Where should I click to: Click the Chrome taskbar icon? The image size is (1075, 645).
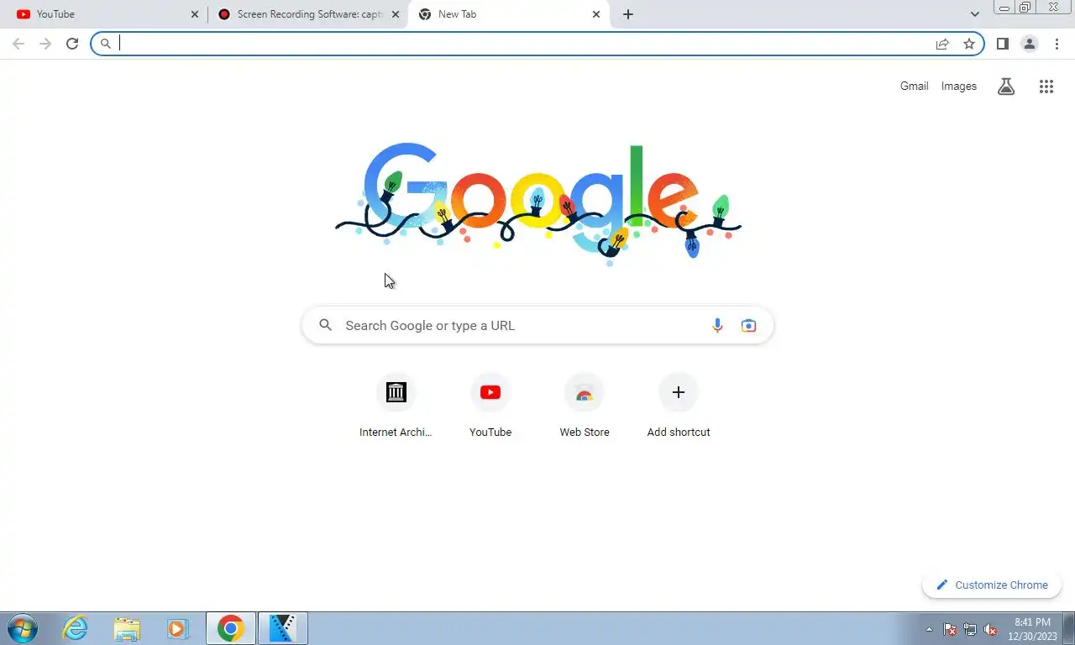click(x=231, y=628)
